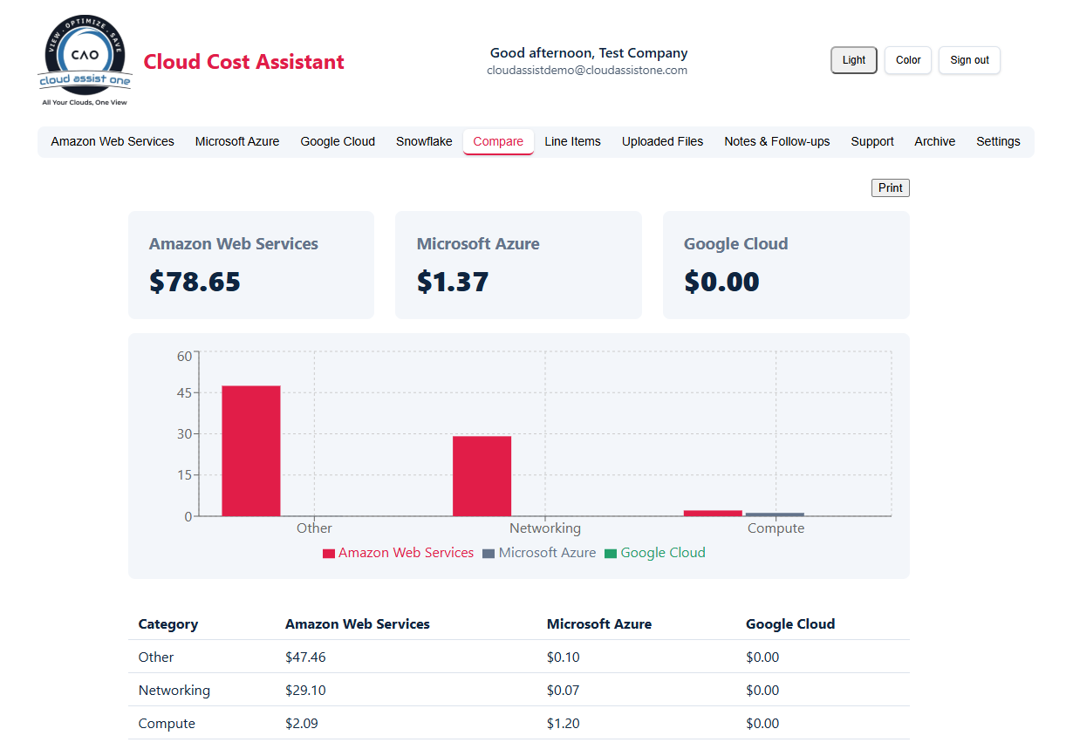Go to the Line Items tab
Viewport: 1066px width, 756px height.
(572, 141)
